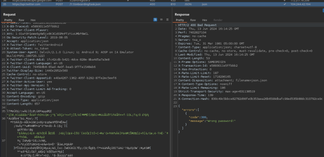Open the Response Render tab
This screenshot has width=324, height=157.
(x=218, y=20)
